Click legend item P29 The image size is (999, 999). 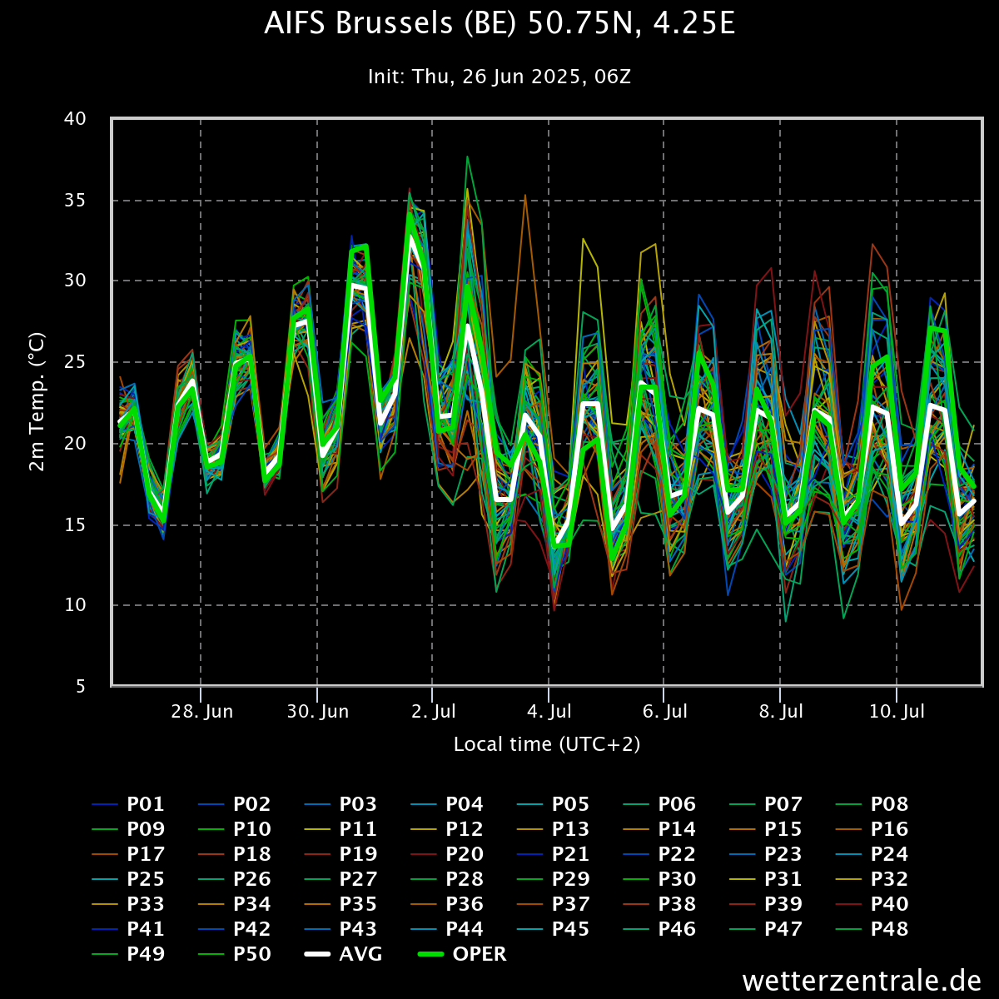[554, 879]
